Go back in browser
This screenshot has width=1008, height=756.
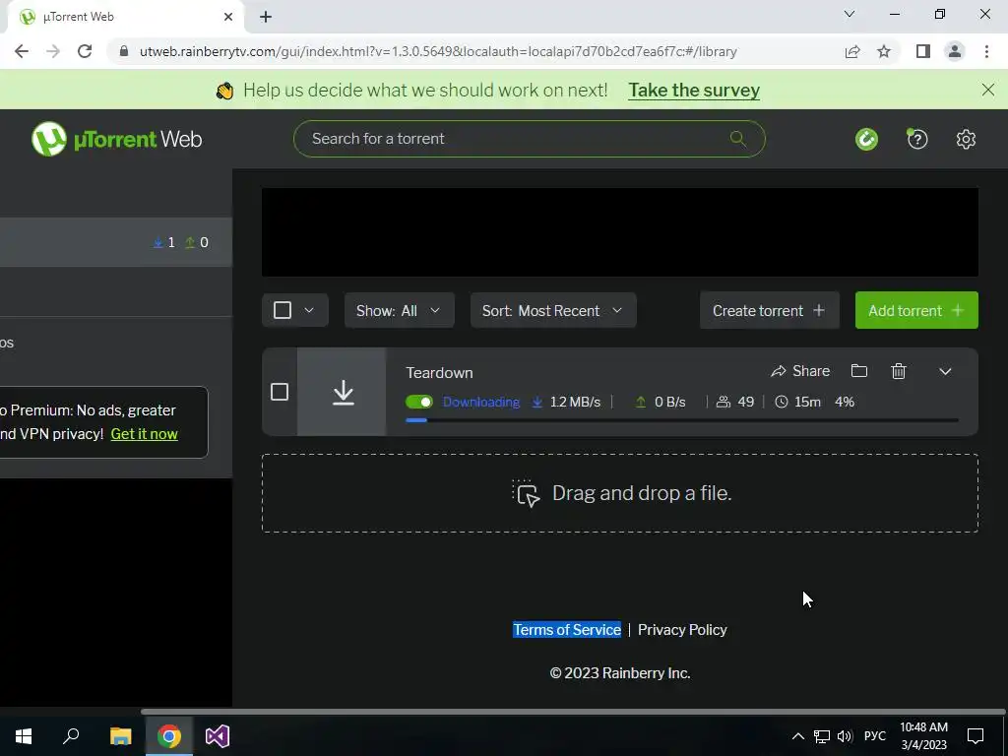[x=22, y=51]
